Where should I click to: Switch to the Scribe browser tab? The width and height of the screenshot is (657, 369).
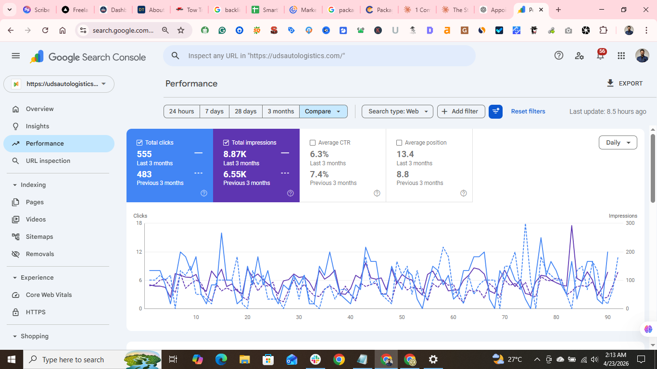pyautogui.click(x=36, y=10)
